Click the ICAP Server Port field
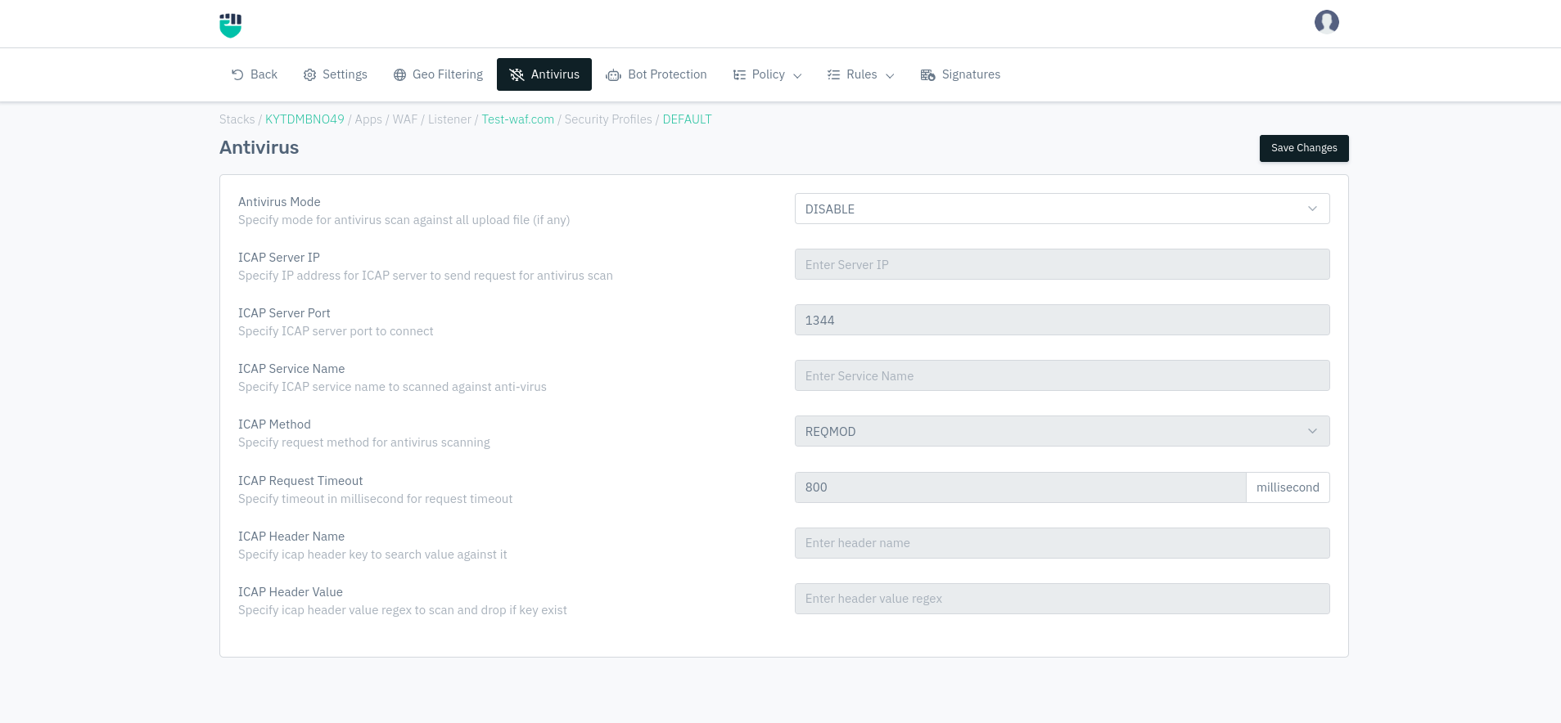The height and width of the screenshot is (723, 1561). [1062, 320]
